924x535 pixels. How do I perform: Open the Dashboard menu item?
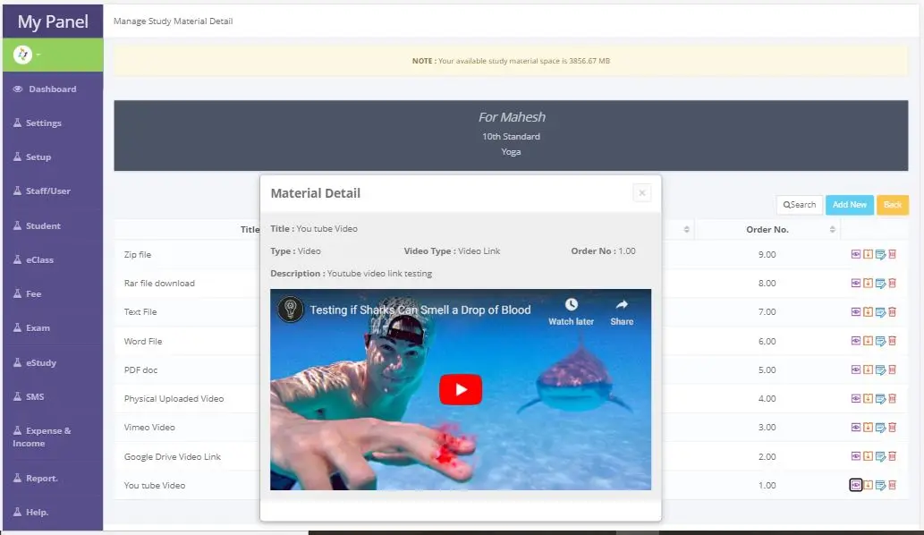coord(51,89)
